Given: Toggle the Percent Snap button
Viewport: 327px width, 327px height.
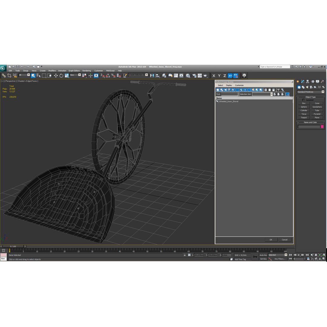Looking at the screenshot, I should pyautogui.click(x=113, y=75).
